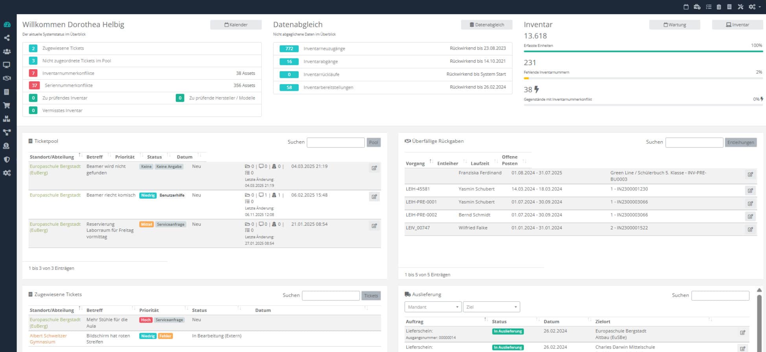Screen dimensions: 766x352
Task: Sort Auslieferung table by Auftrag
Action: [x=446, y=321]
